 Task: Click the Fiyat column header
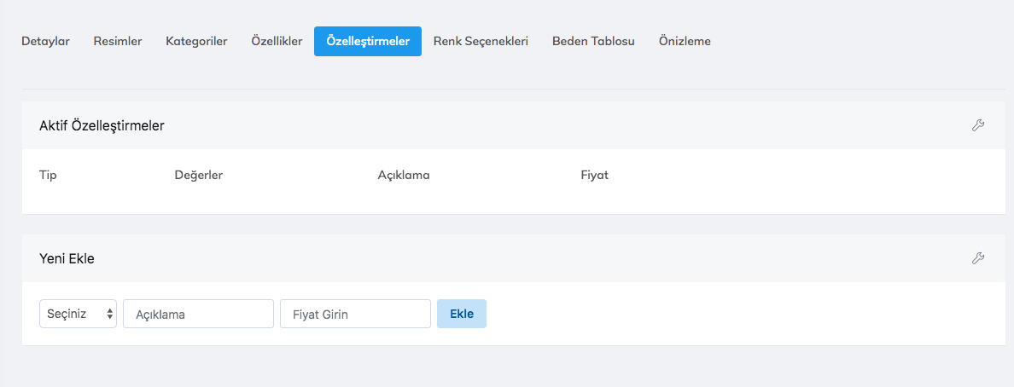[x=594, y=175]
